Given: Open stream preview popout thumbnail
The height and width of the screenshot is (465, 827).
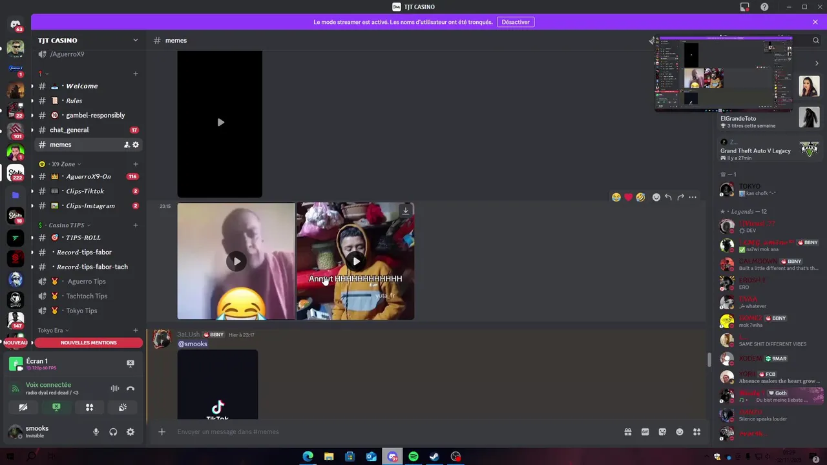Looking at the screenshot, I should coord(723,73).
